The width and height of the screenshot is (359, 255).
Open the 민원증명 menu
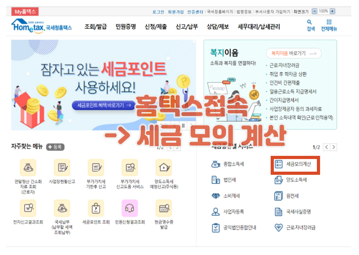(x=126, y=27)
